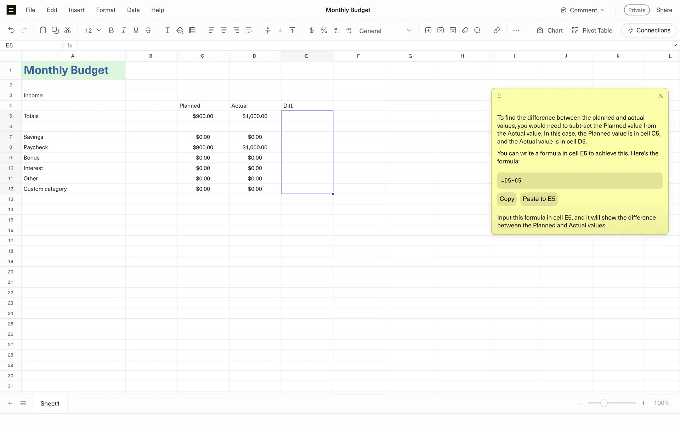
Task: Close the yellow formula helper note
Action: (661, 96)
